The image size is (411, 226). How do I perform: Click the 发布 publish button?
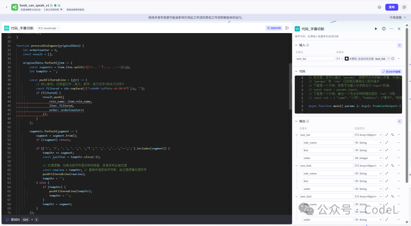[392, 7]
